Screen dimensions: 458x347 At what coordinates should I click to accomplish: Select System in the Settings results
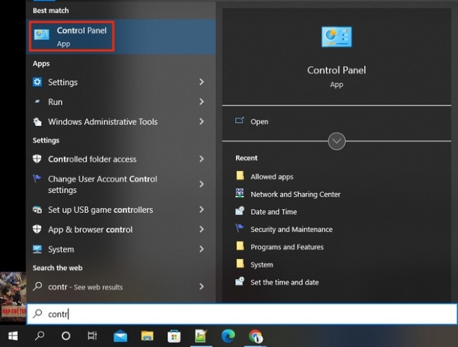pyautogui.click(x=121, y=249)
